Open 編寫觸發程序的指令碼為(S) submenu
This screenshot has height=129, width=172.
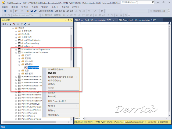tap(61, 77)
